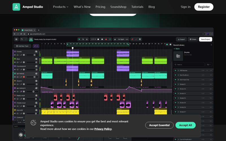Click the Register button
Screen dimensions: 226x141
[204, 7]
